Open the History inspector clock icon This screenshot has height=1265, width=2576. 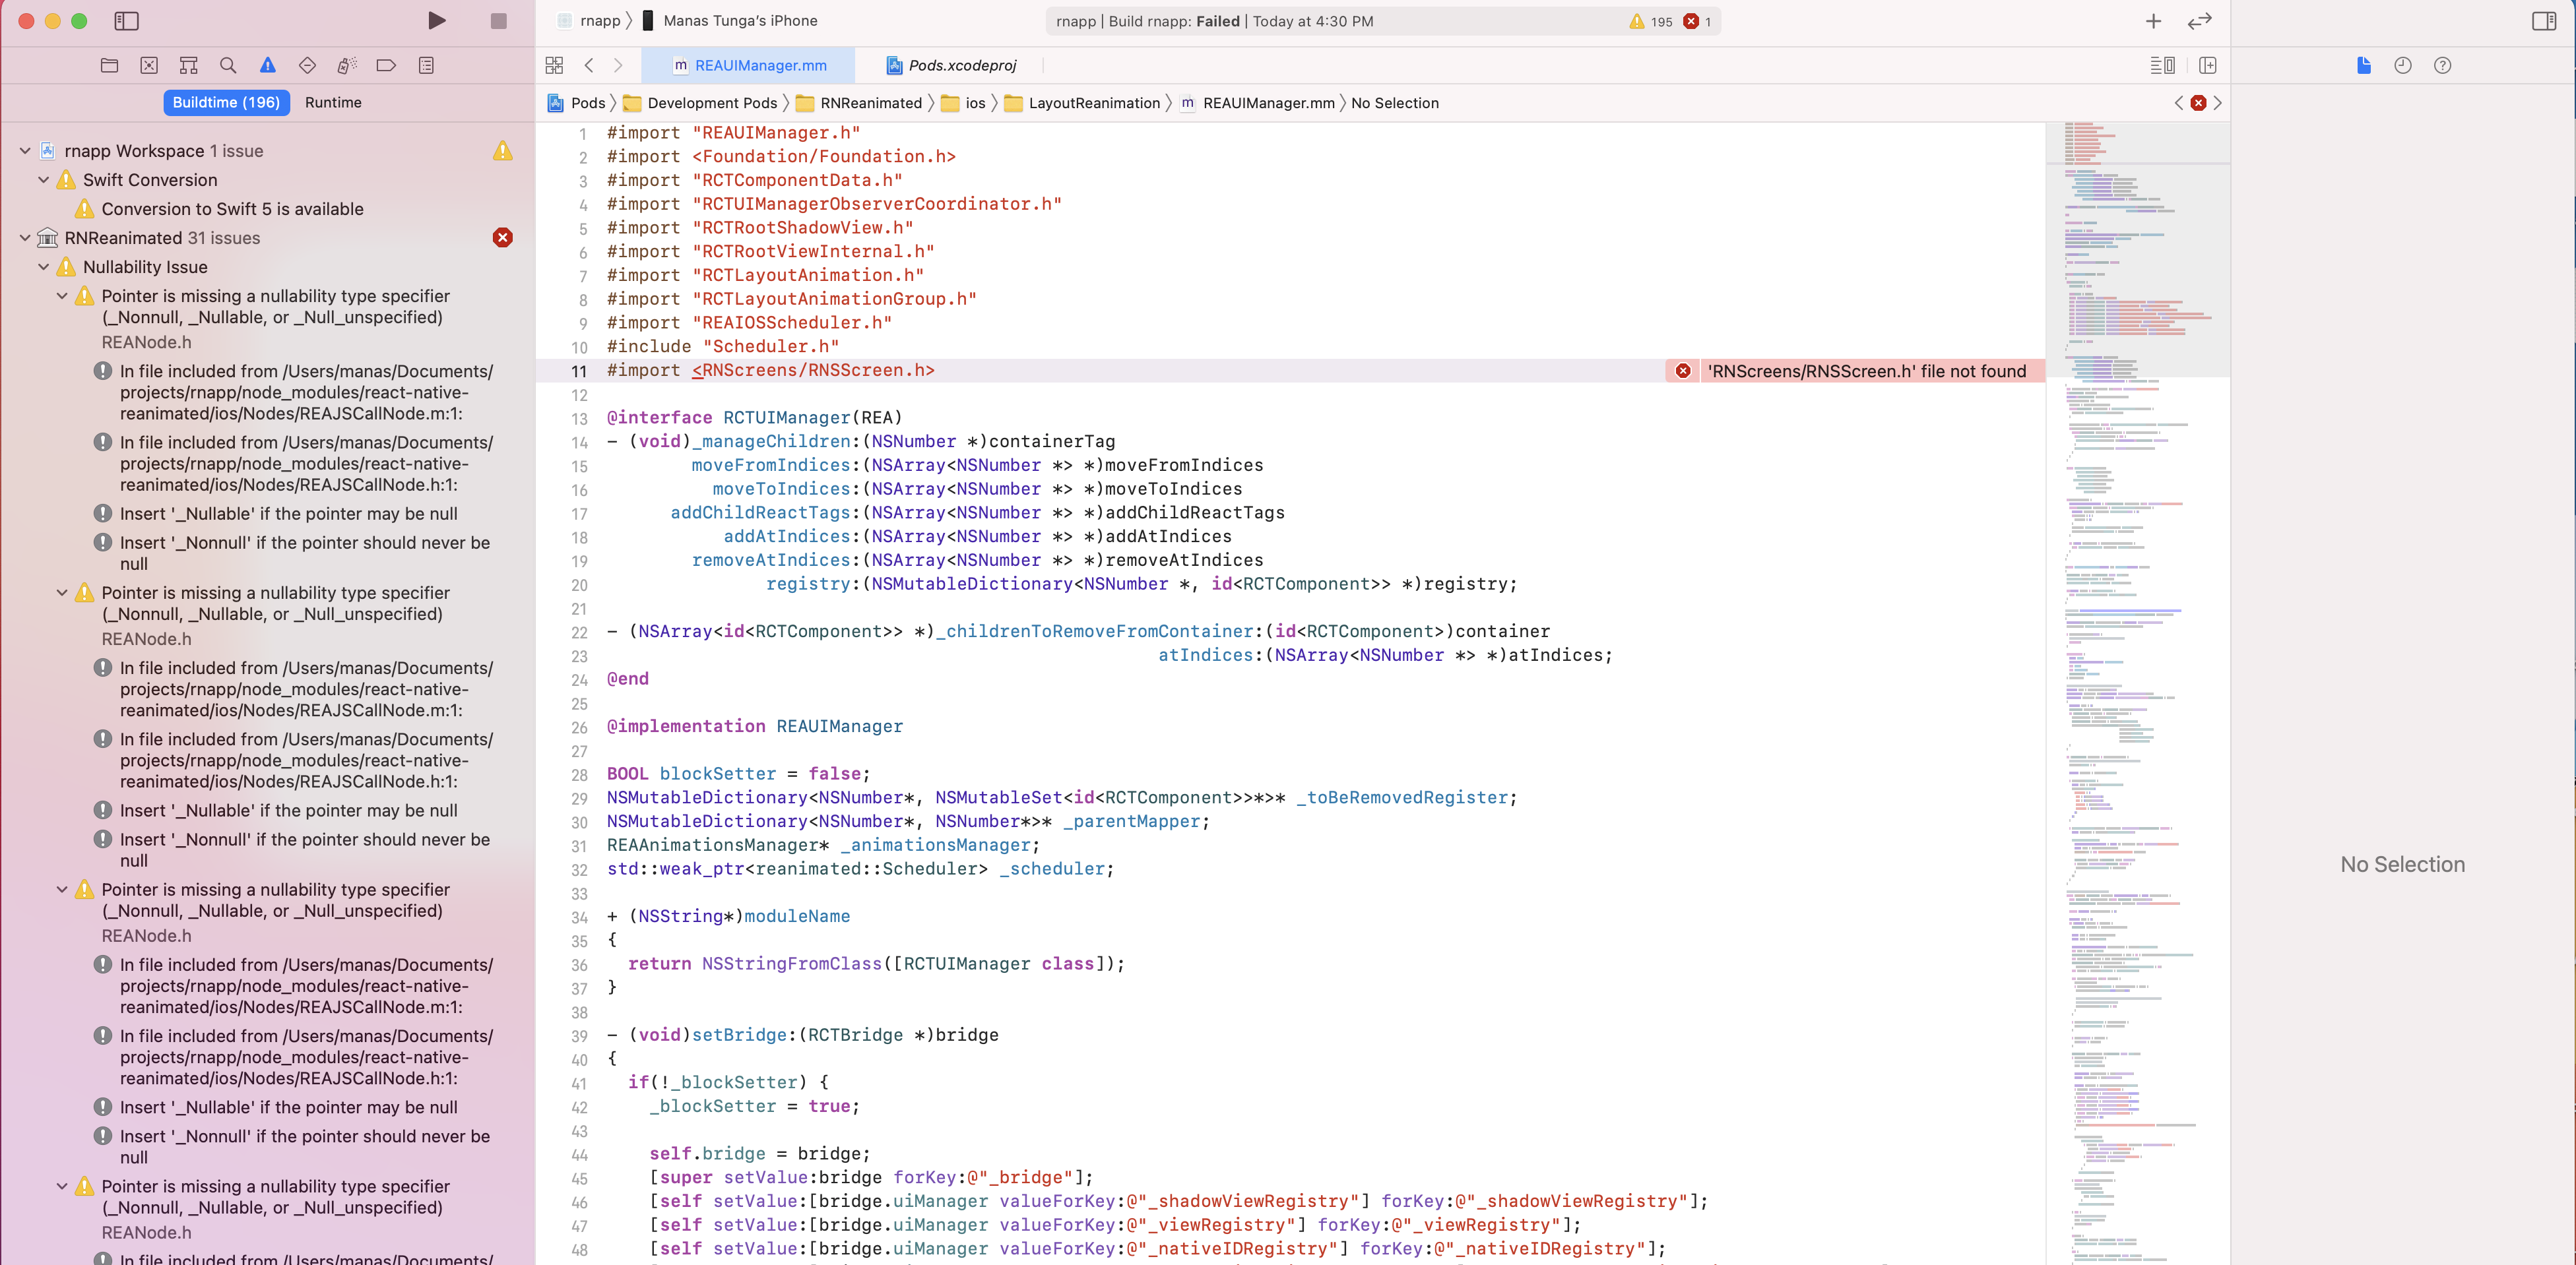pos(2402,66)
